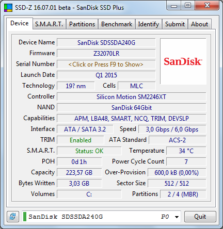This screenshot has height=229, width=223.
Task: Minimize the SSD-Z window
Action: coord(174,6)
